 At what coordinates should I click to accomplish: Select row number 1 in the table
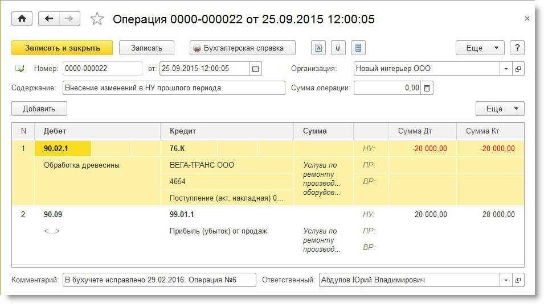click(23, 148)
